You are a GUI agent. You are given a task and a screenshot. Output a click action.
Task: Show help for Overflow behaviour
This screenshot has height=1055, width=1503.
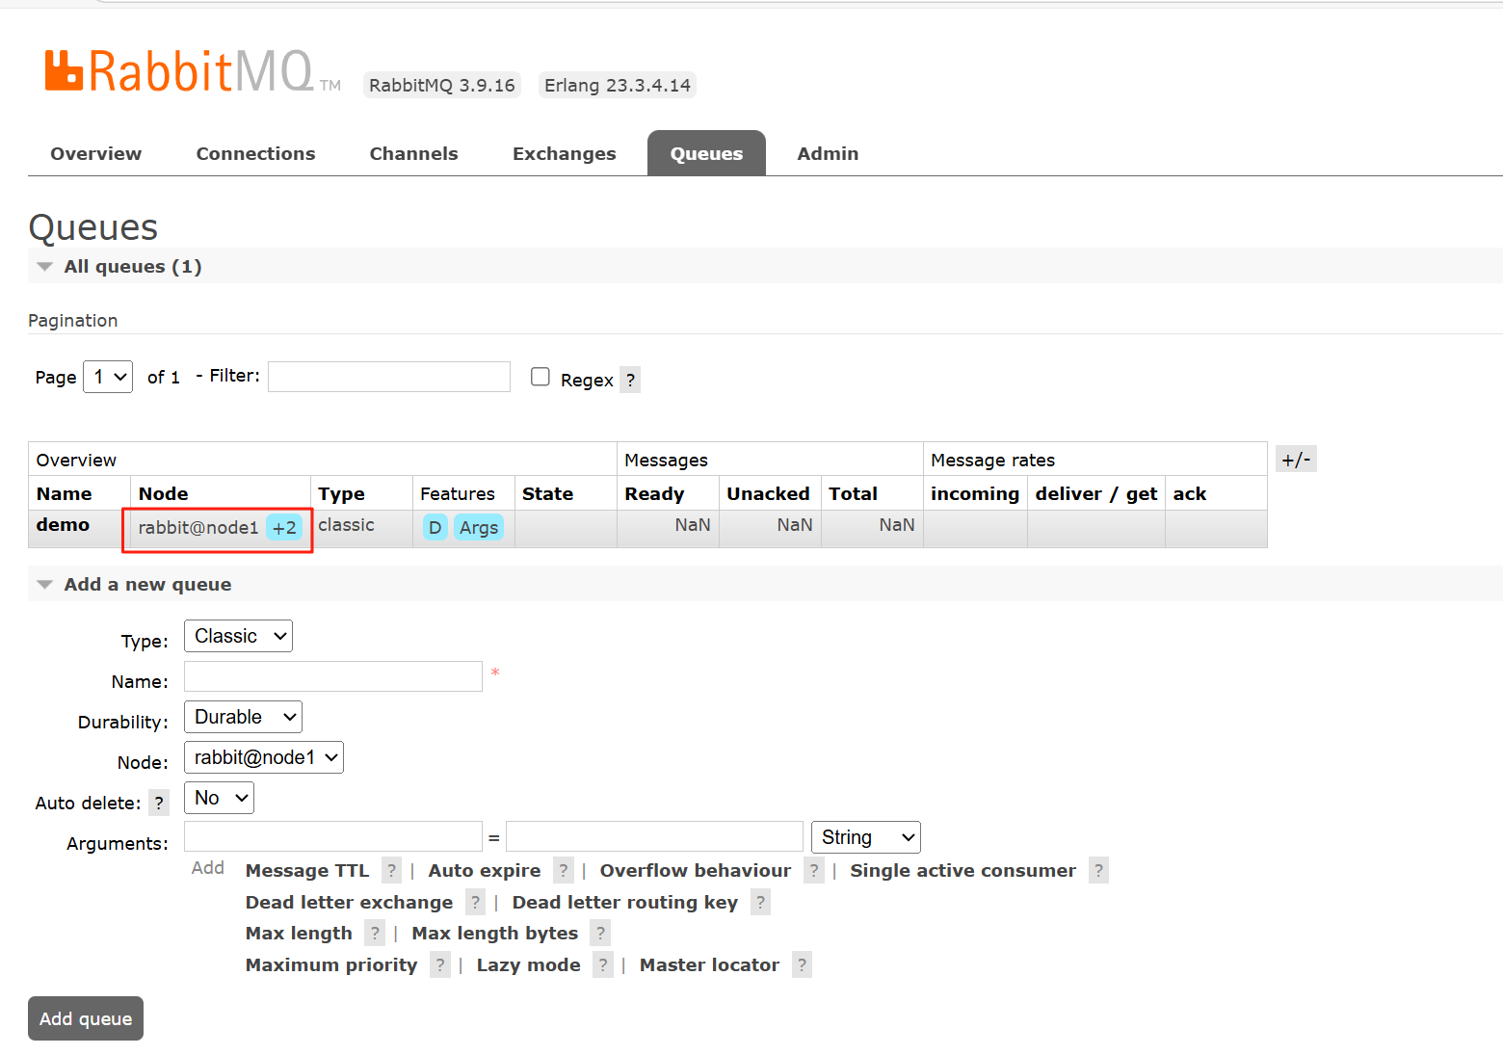pos(814,870)
